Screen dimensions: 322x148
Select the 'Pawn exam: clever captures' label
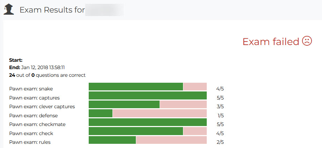tap(42, 106)
